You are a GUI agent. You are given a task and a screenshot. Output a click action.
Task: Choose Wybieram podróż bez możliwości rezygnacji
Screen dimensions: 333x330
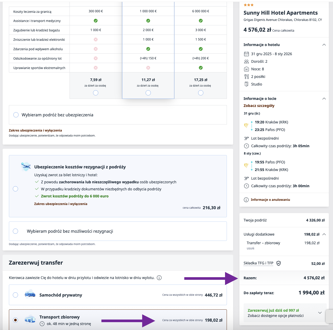coord(15,231)
